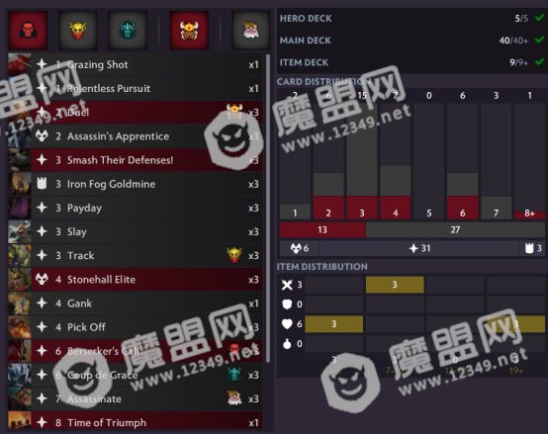This screenshot has height=434, width=548.
Task: Select the teal Phantom Assassin hero icon
Action: click(128, 30)
